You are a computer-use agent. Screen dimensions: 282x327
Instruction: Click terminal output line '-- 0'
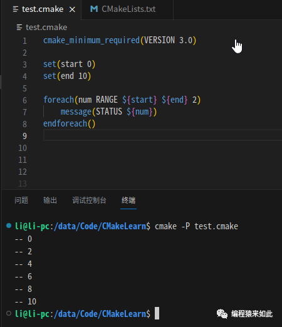[x=23, y=239]
